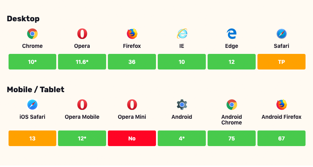This screenshot has width=313, height=167.
Task: Click the orange TP cell under Safari
Action: pyautogui.click(x=282, y=62)
